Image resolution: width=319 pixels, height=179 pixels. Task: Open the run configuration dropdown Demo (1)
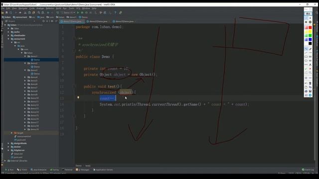pos(68,12)
